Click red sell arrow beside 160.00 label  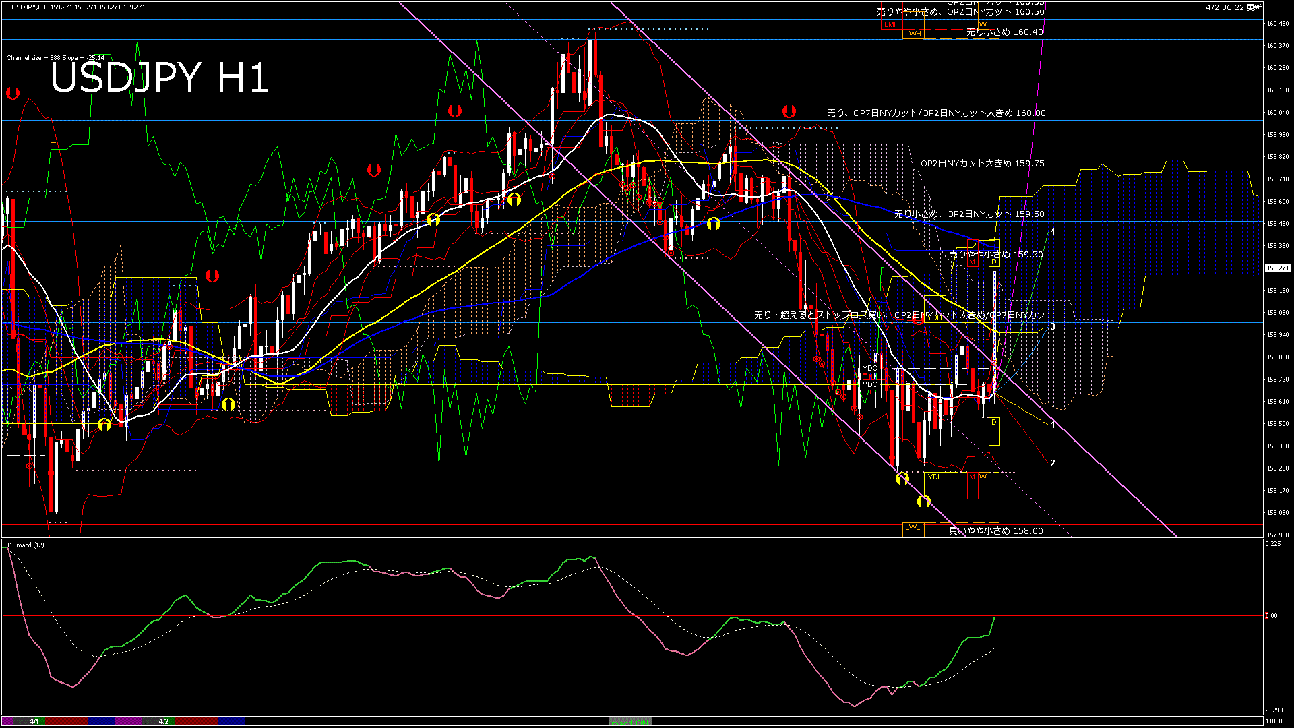(789, 111)
